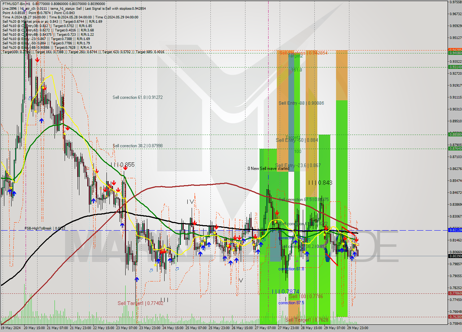462x332 pixels.
Task: Click the 'Sell 100 | 0.7786' label
Action: tap(306, 296)
